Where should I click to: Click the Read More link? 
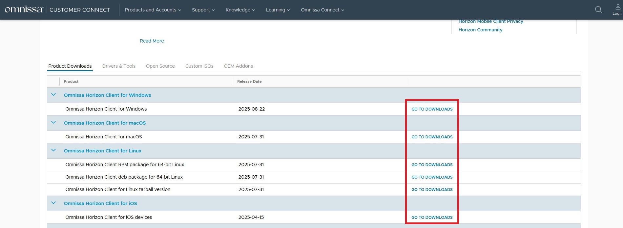pyautogui.click(x=152, y=41)
